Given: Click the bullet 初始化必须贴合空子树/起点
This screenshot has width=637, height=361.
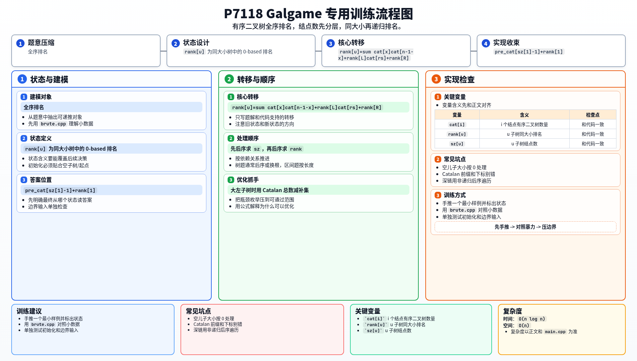Looking at the screenshot, I should pos(58,165).
